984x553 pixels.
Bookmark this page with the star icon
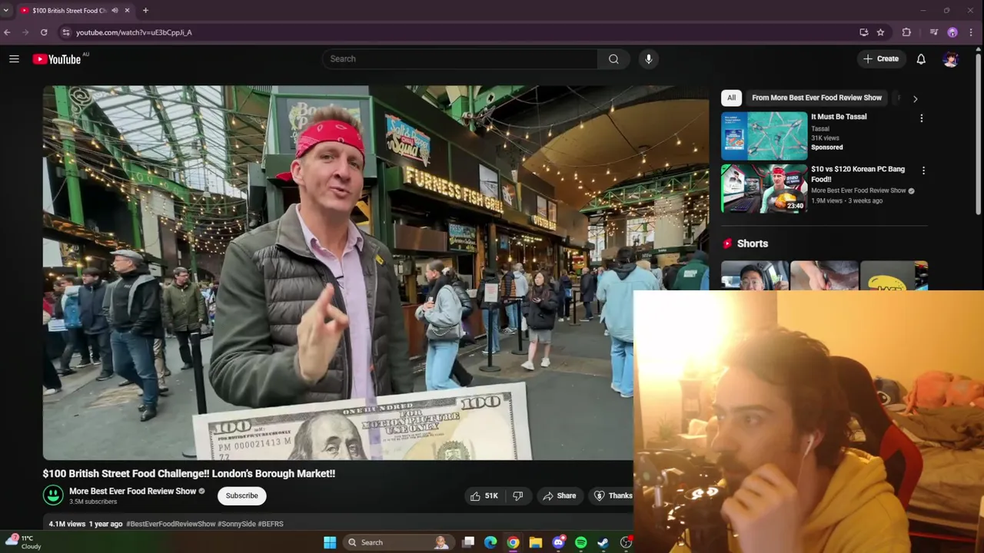tap(880, 32)
